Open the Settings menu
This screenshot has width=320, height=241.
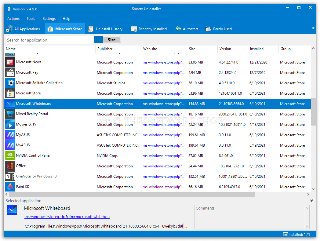[49, 19]
